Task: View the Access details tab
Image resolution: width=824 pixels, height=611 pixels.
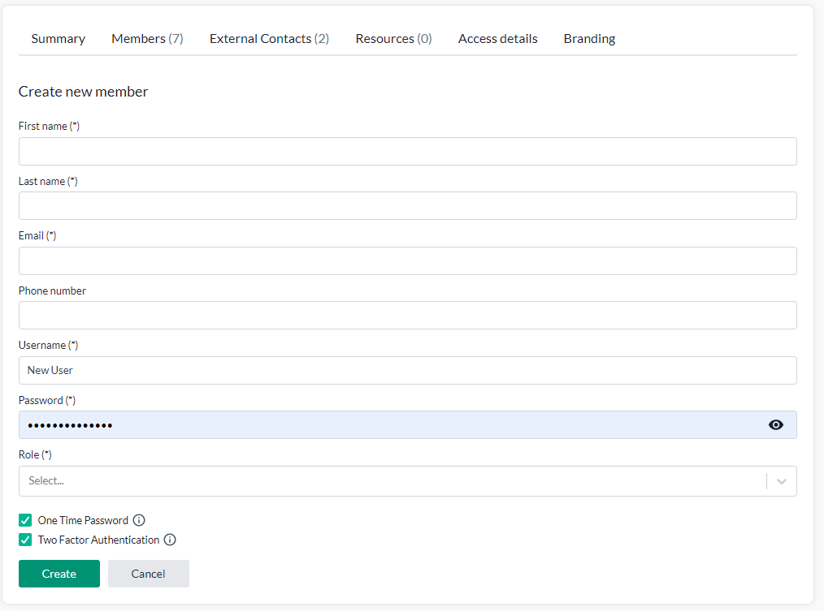Action: 497,39
